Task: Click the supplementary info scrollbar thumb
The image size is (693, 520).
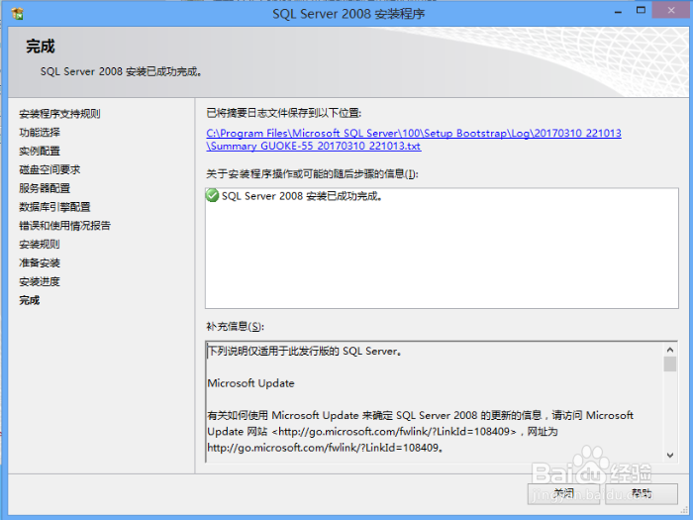Action: [670, 364]
